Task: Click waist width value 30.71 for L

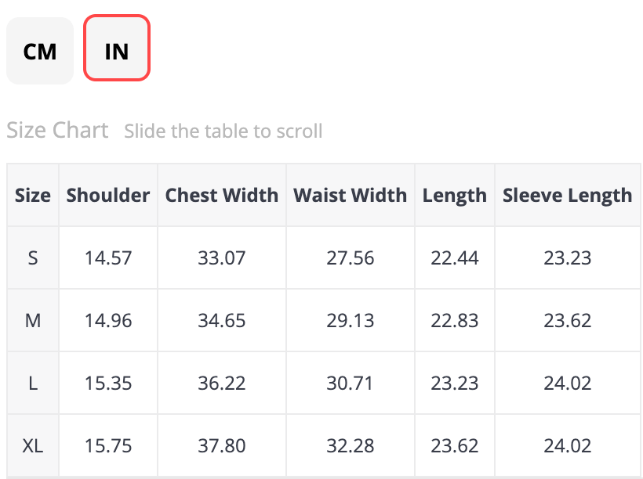Action: click(x=351, y=384)
